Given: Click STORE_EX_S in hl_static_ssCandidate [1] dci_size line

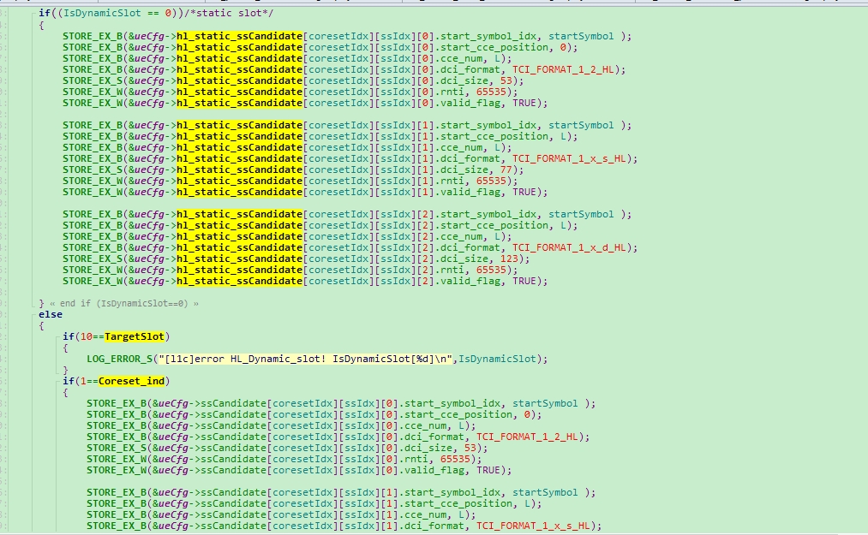Looking at the screenshot, I should (93, 169).
